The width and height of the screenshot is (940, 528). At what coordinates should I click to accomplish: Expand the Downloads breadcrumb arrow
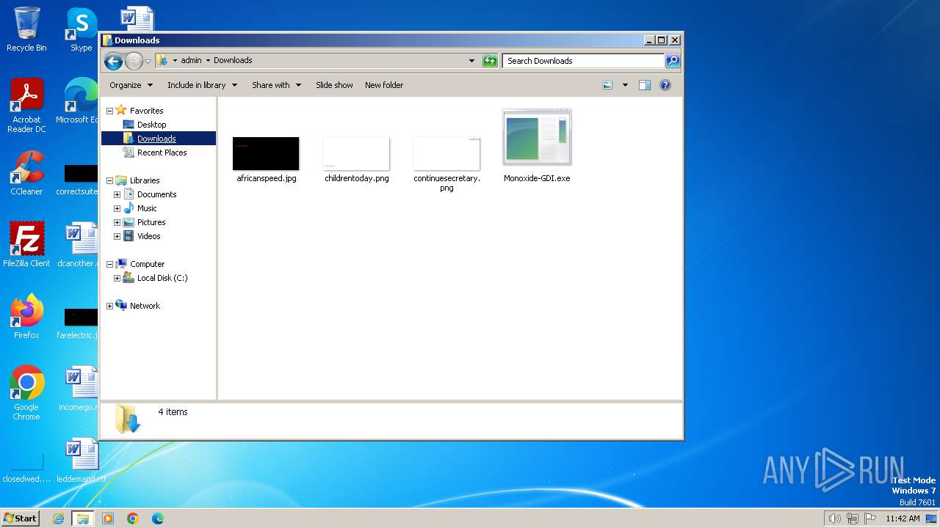(208, 60)
